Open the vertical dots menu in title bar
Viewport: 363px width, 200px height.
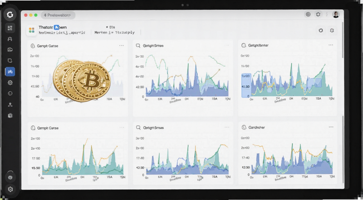[x=327, y=15]
